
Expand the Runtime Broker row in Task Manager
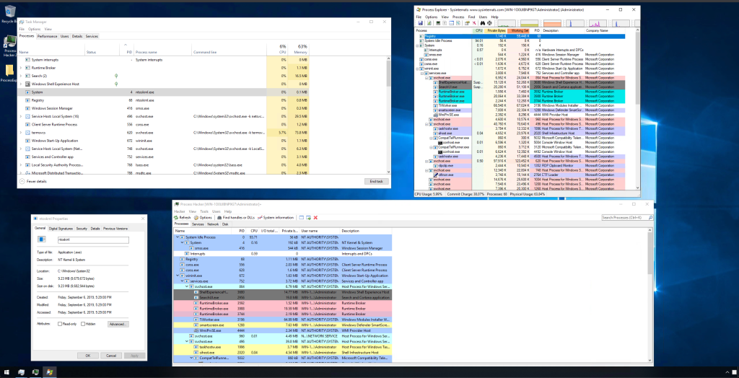(x=20, y=68)
